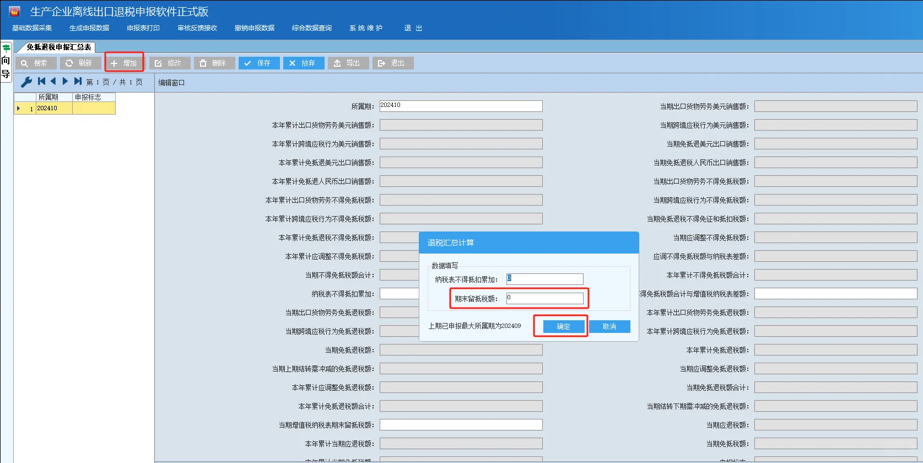Open the 综合数据查询 menu
This screenshot has height=463, width=923.
pos(312,28)
